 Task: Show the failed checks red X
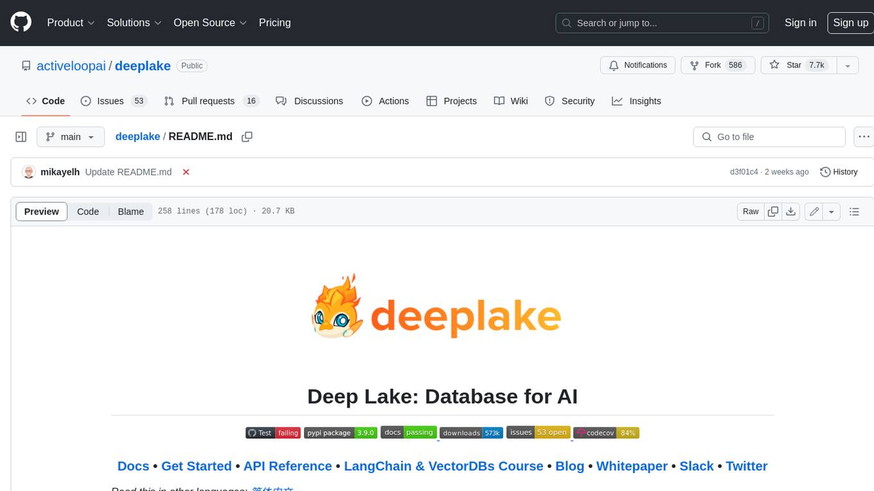(186, 172)
